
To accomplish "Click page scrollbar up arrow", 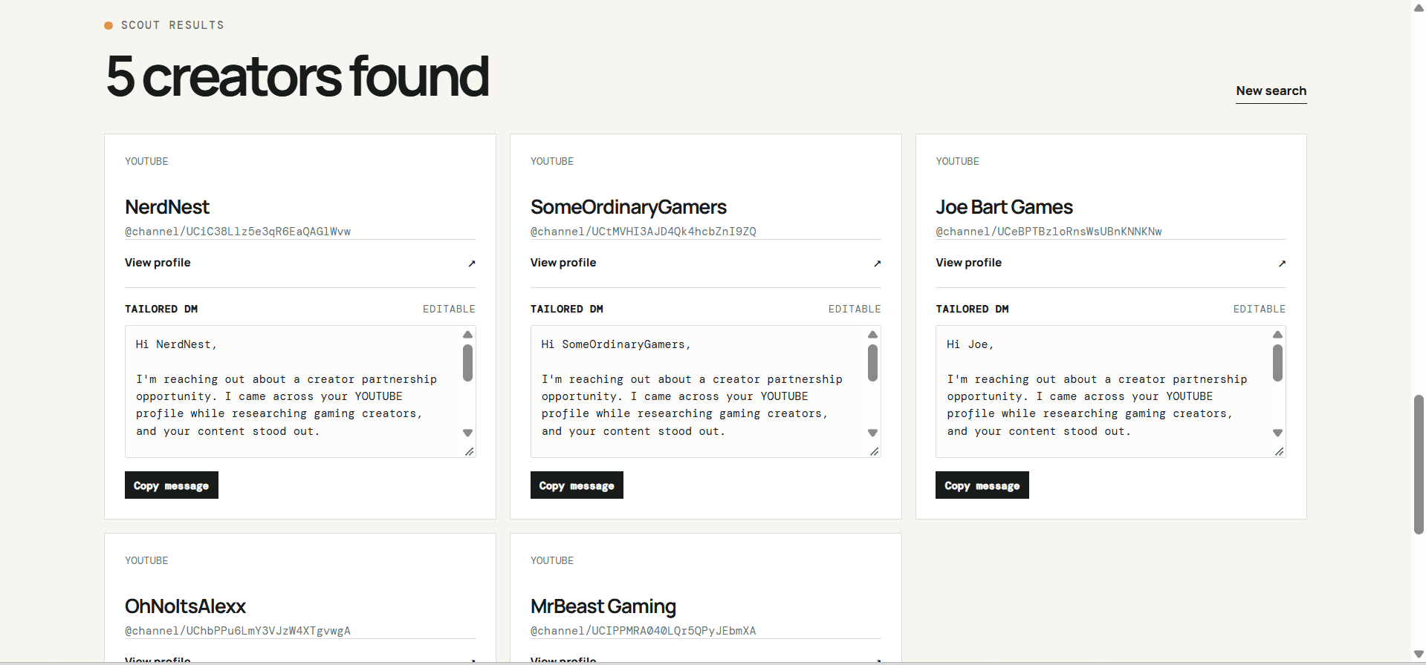I will tap(1419, 7).
